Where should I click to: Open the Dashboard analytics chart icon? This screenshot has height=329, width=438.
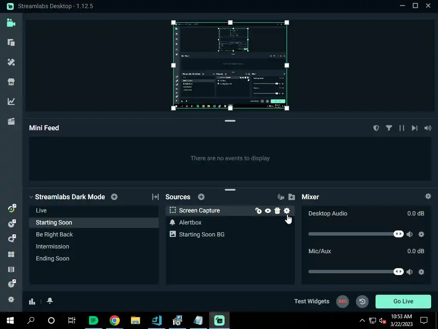[11, 101]
